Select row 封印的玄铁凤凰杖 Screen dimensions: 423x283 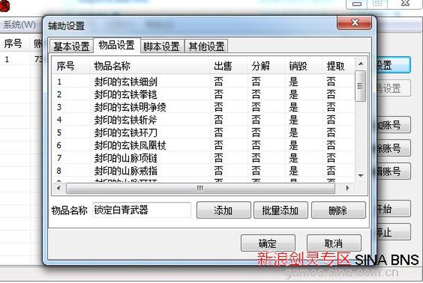[203, 145]
